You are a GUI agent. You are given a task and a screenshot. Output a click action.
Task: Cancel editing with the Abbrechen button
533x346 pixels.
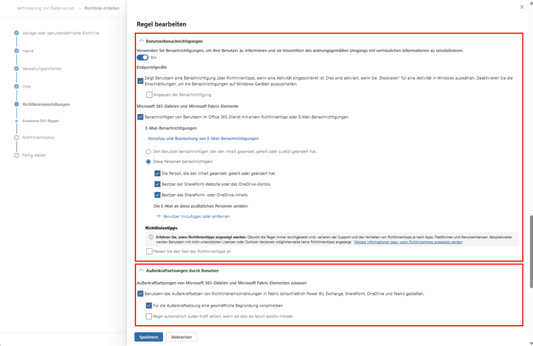[181, 337]
